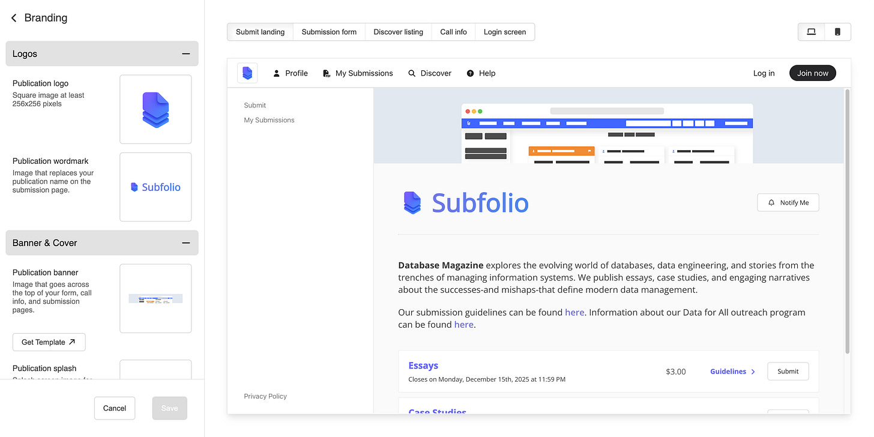
Task: Open the Publication splash image box
Action: tap(155, 369)
